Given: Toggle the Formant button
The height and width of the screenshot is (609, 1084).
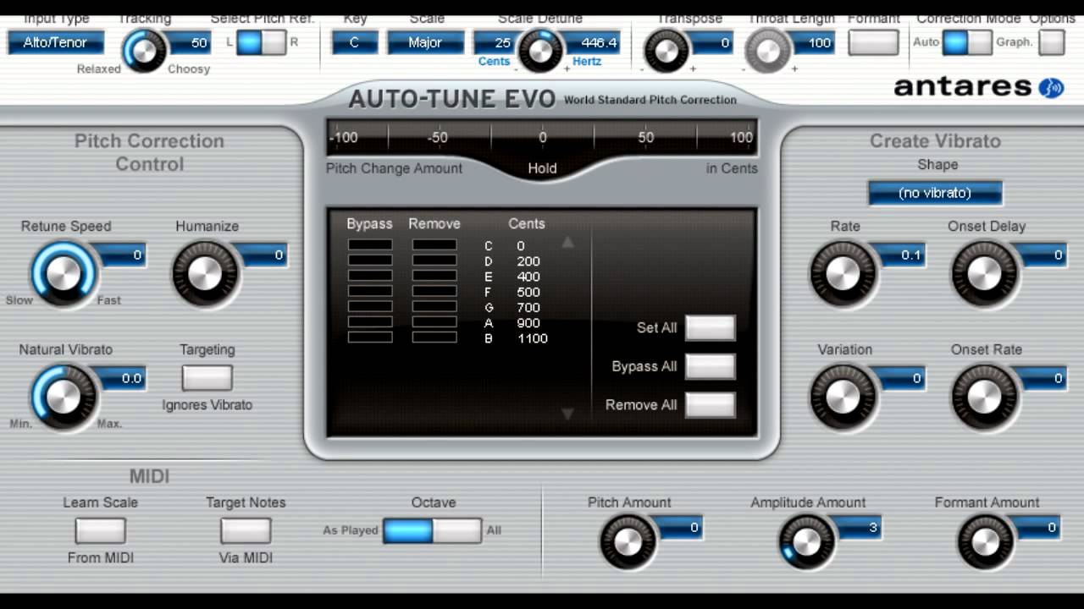Looking at the screenshot, I should click(x=873, y=42).
